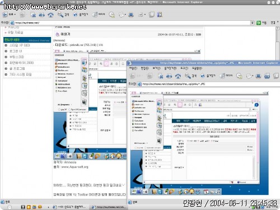Open View menu (보기) in front browser

(x=156, y=68)
